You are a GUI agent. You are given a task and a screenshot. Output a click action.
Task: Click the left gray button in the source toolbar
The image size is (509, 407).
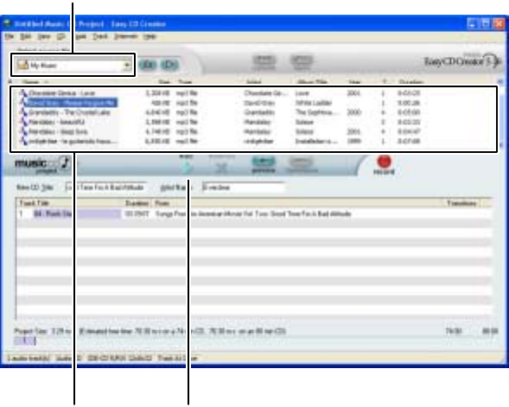(x=264, y=61)
